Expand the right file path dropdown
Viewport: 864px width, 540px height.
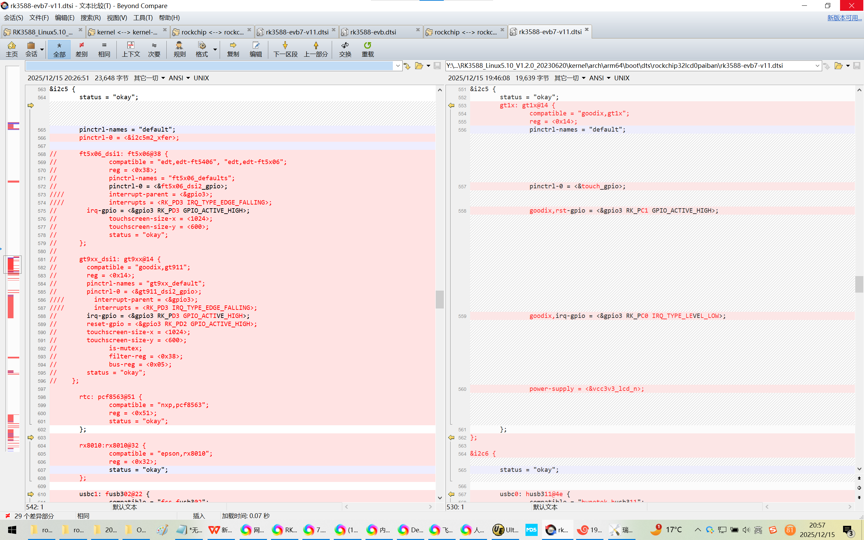(x=817, y=66)
